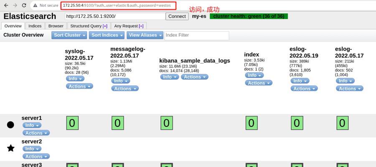Open Actions menu for kibana_sample_data_logs
This screenshot has width=376, height=167.
pos(195,77)
